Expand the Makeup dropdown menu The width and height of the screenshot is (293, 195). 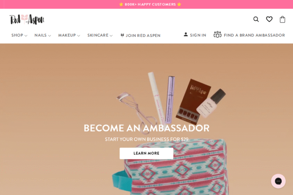[x=69, y=35]
